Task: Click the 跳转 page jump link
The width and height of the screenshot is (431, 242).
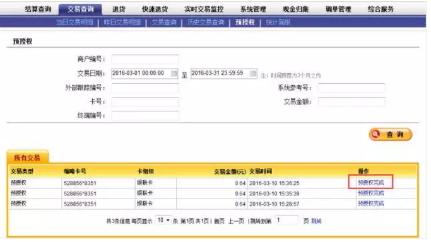Action: click(x=316, y=221)
